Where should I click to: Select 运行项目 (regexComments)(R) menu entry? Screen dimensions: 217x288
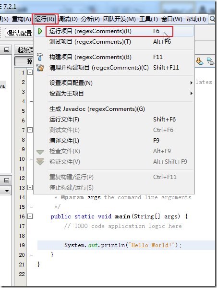114,31
